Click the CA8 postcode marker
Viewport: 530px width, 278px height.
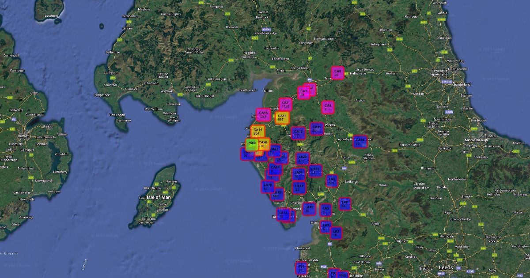pos(337,73)
